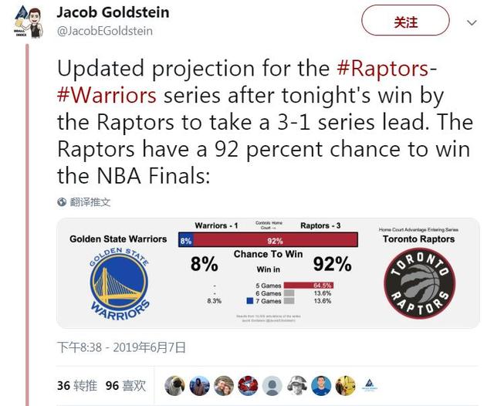Open the #Raptors hashtag link
The width and height of the screenshot is (494, 406).
point(383,69)
